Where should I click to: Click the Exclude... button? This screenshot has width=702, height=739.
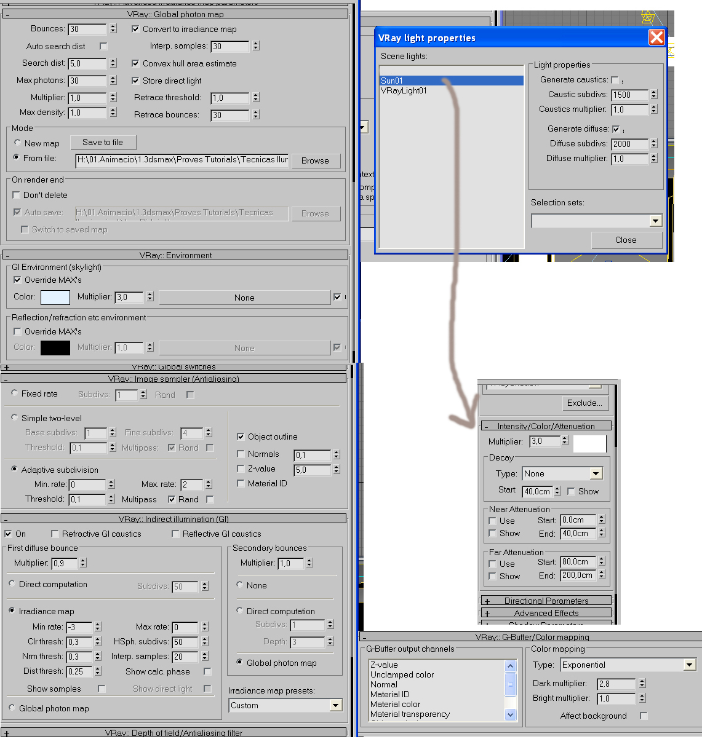[584, 403]
